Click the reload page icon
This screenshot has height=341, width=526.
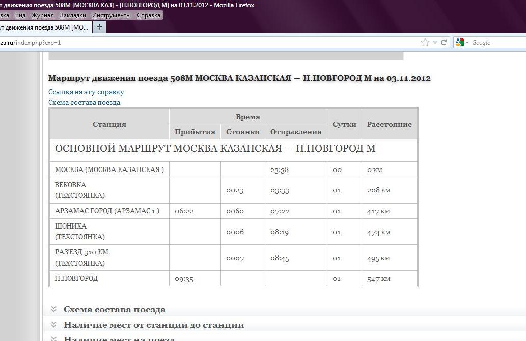pos(444,43)
